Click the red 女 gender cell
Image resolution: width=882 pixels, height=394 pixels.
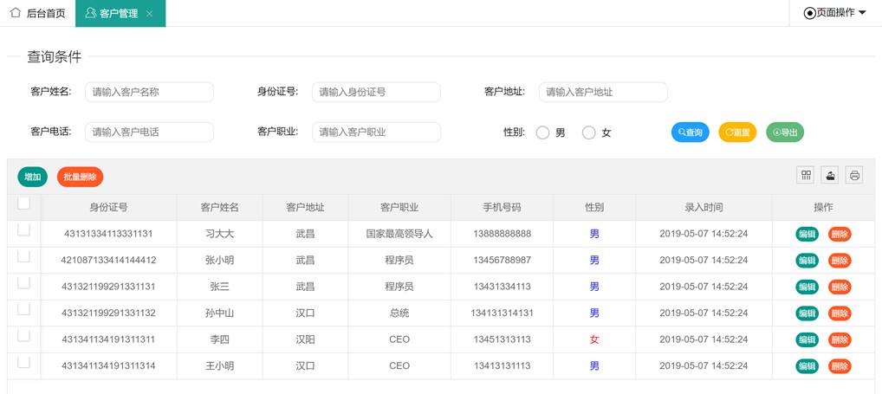tap(594, 339)
